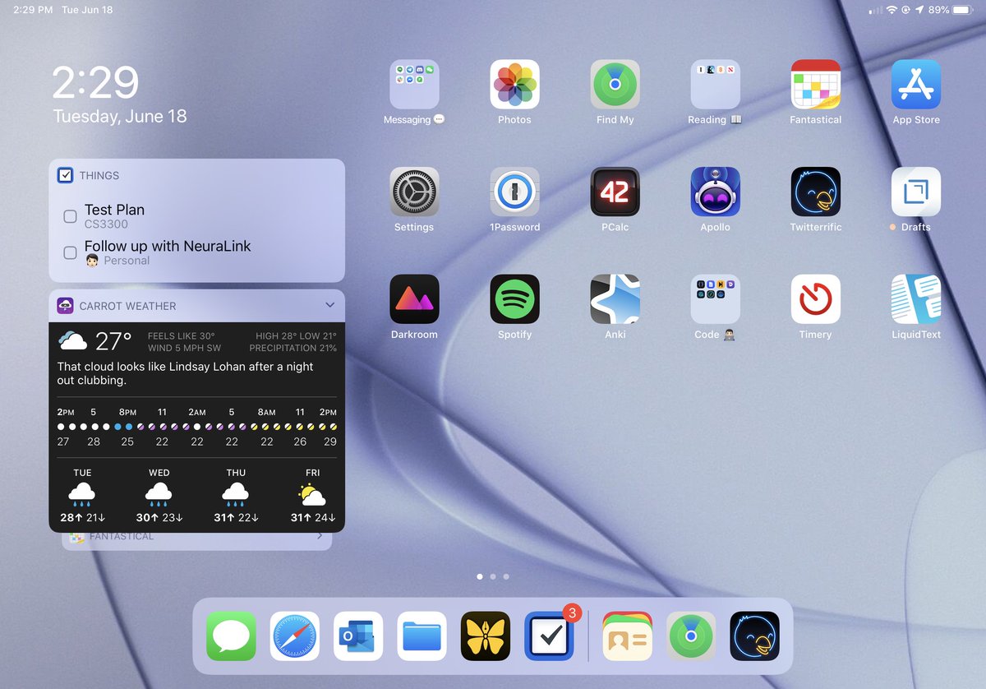986x689 pixels.
Task: Launch the Drafts app
Action: coord(915,192)
